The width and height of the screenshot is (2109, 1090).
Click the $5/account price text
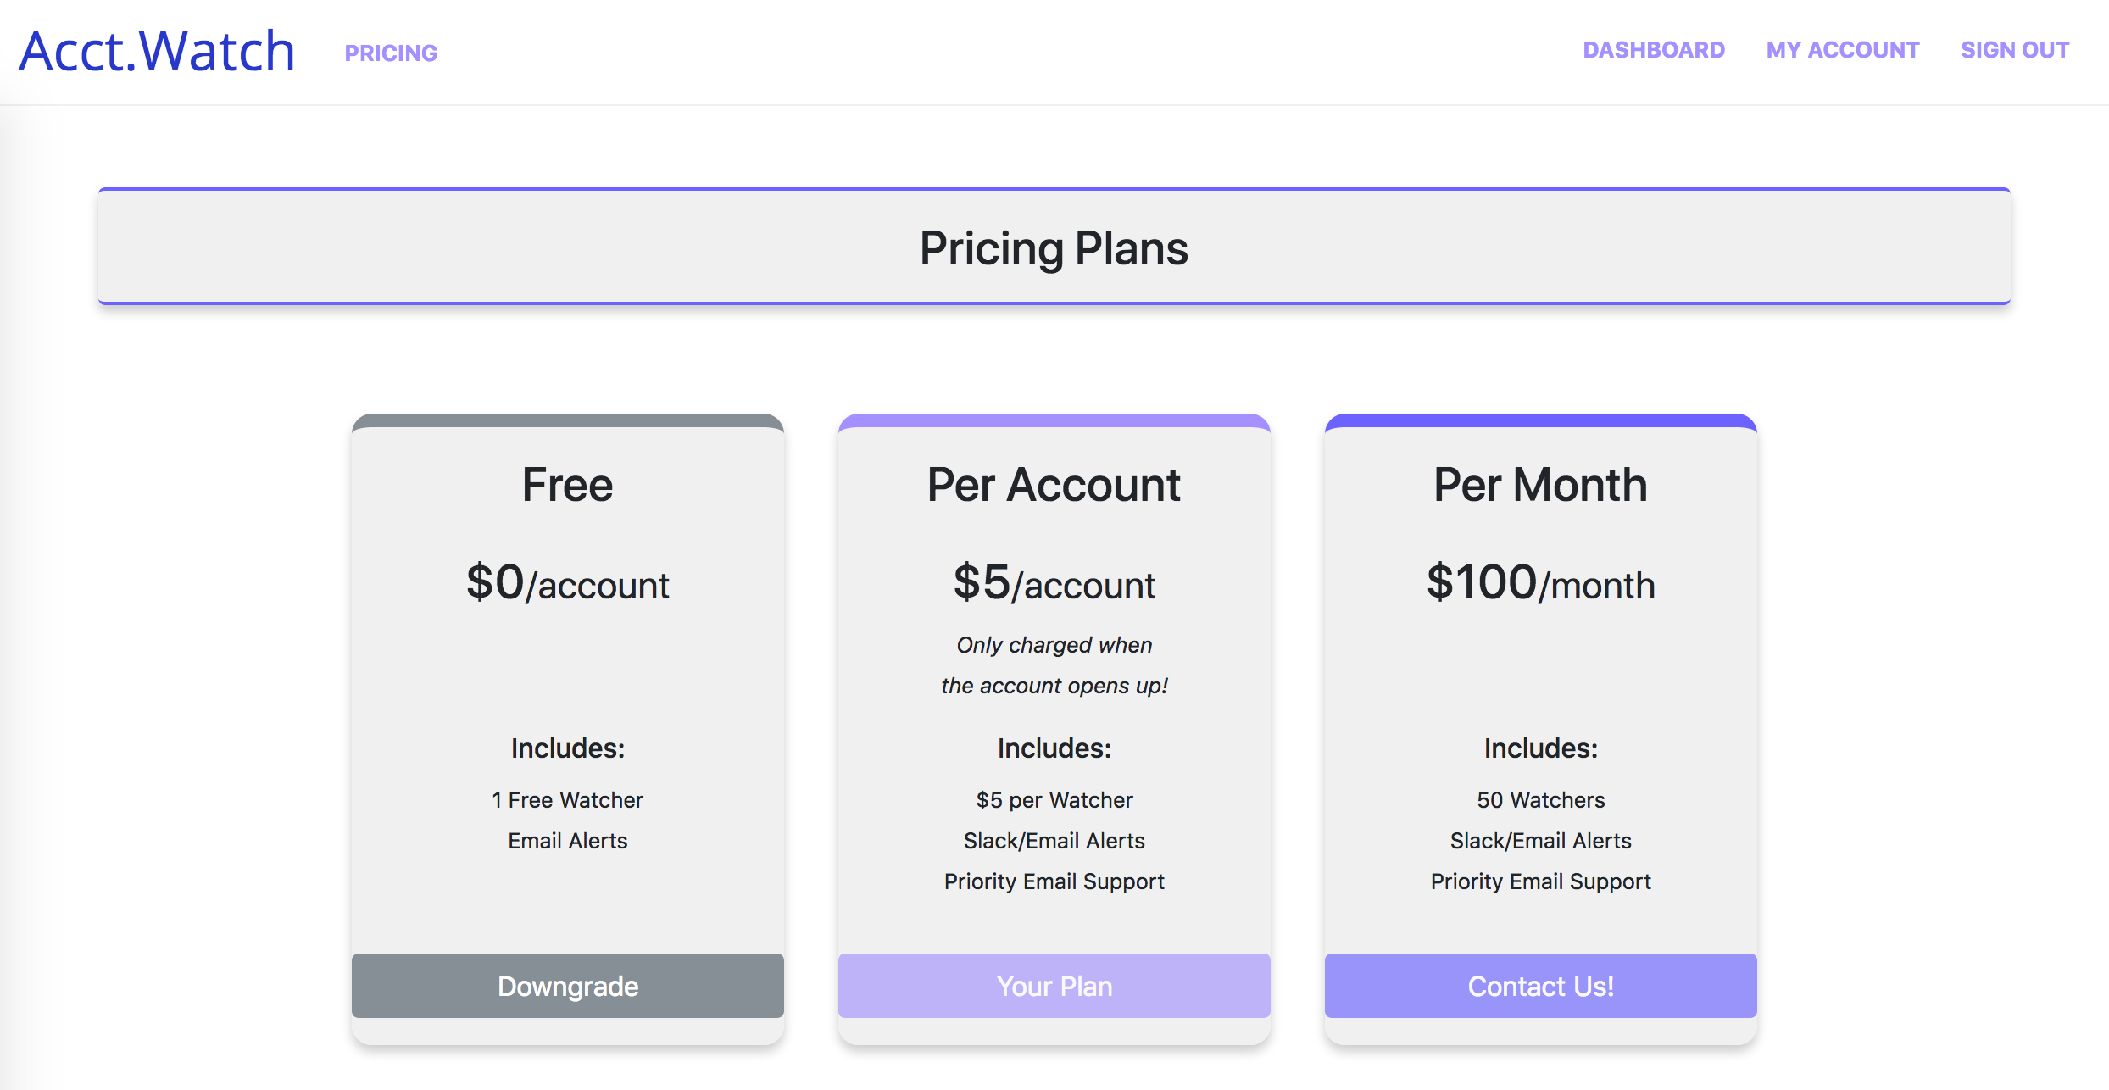tap(1054, 583)
